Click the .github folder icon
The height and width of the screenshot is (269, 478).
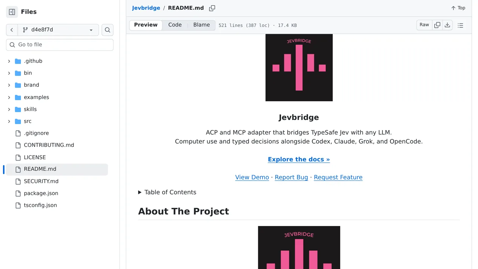point(18,61)
